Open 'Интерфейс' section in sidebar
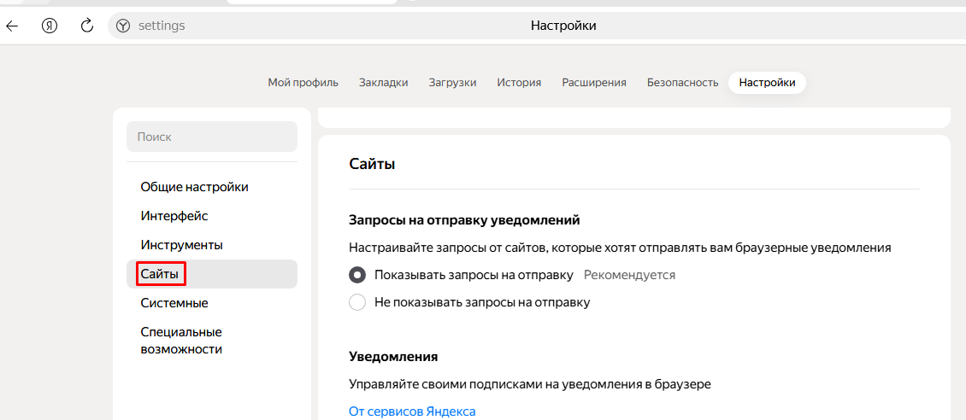Screen dimensions: 966x420 point(174,216)
